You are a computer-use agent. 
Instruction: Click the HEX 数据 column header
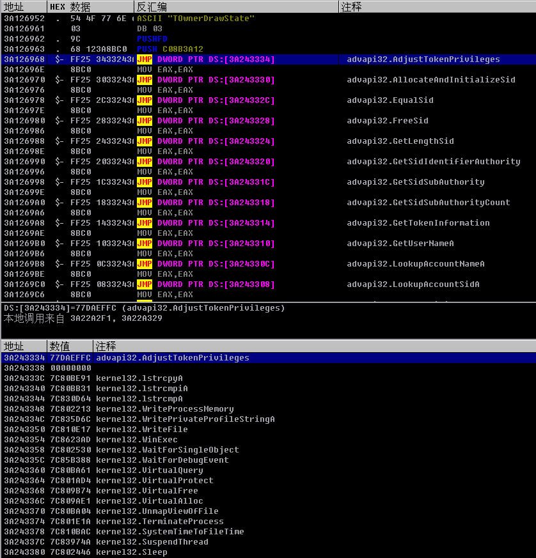tap(90, 7)
